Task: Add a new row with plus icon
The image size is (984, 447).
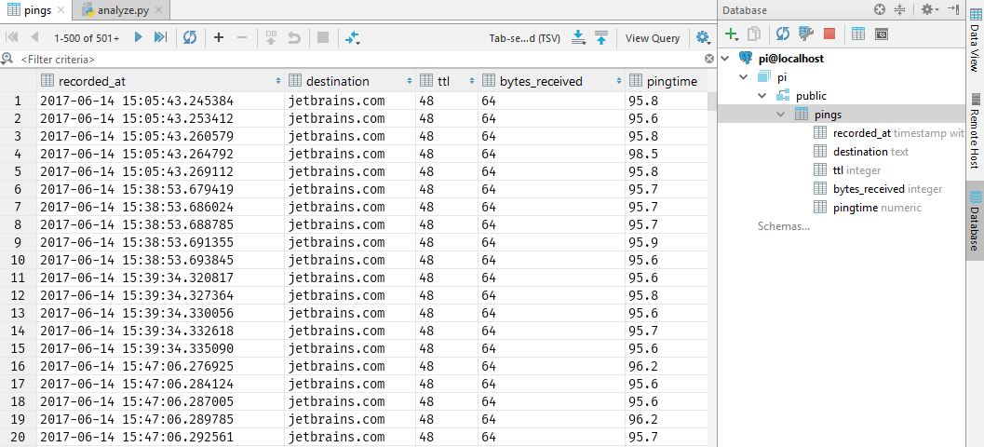Action: point(219,37)
